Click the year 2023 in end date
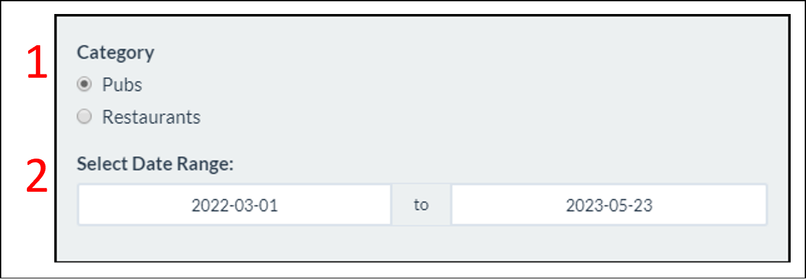The width and height of the screenshot is (806, 279). [x=579, y=206]
